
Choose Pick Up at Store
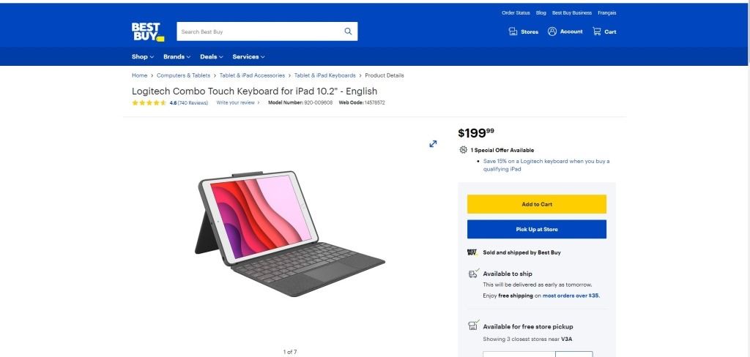coord(537,230)
